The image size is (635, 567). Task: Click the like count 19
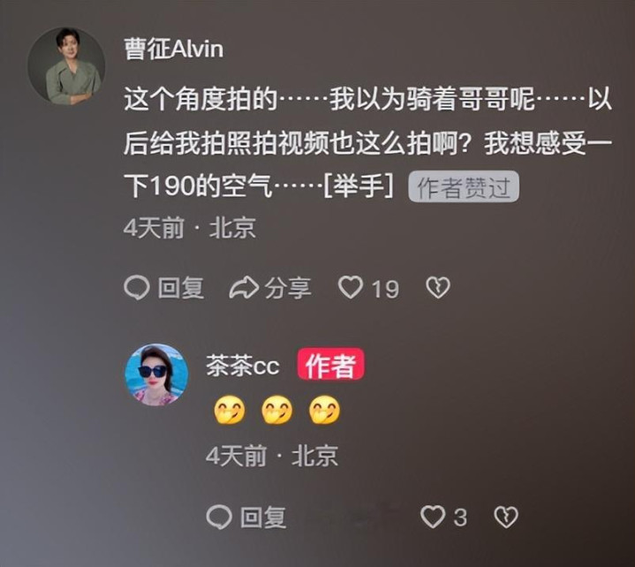click(x=385, y=289)
